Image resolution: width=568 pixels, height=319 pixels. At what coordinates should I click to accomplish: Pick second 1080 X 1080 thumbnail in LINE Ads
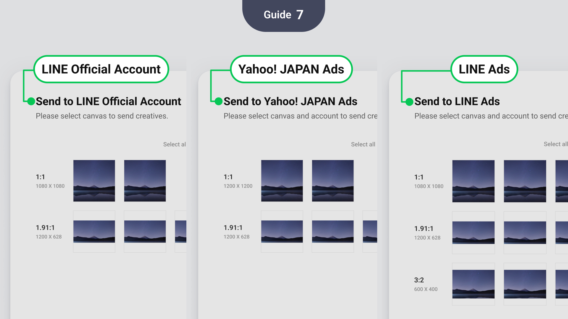coord(525,181)
